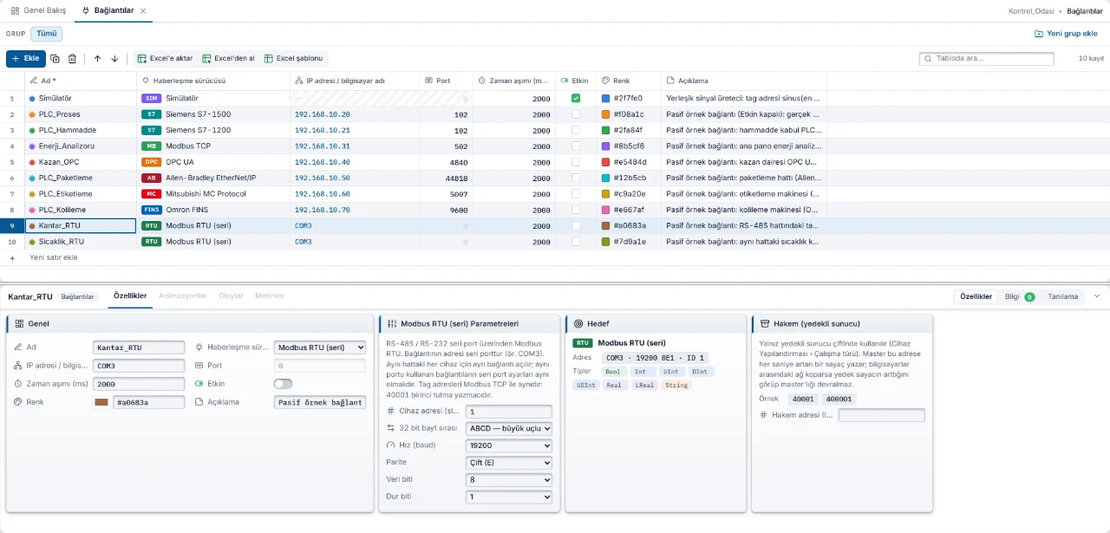Click the plus icon beside Yeni satır ekle
The height and width of the screenshot is (533, 1110).
(12, 257)
